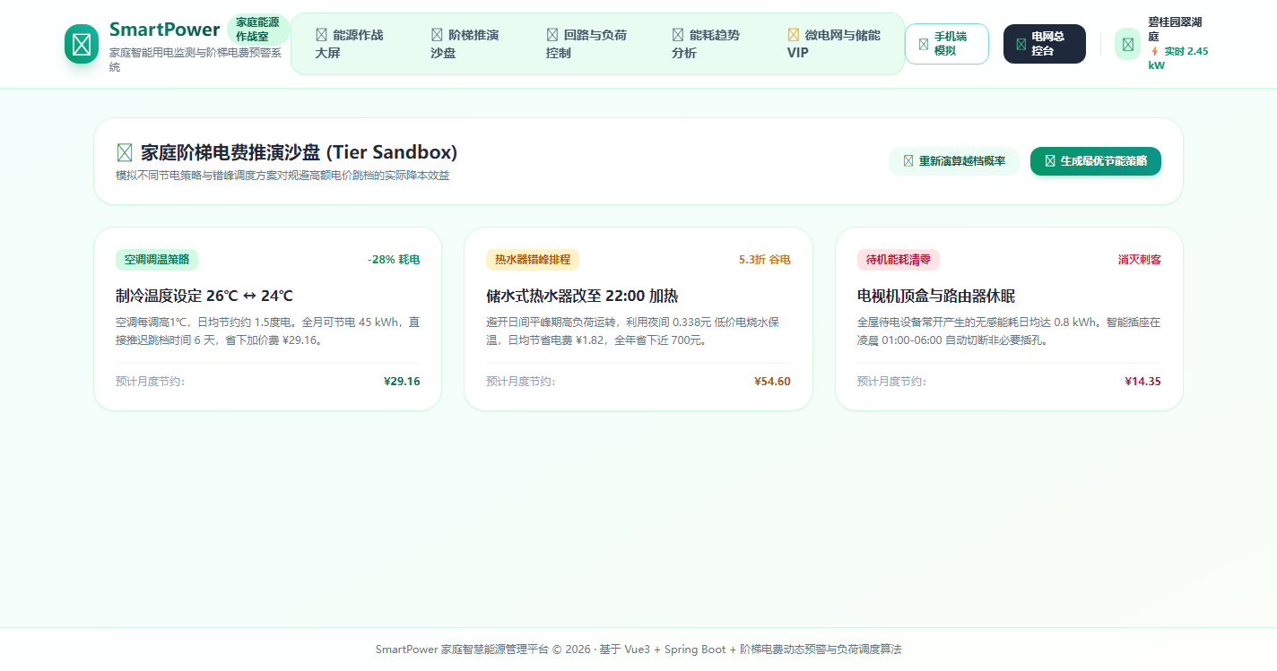Click the icon before 阶梯推演沙盘

click(437, 35)
